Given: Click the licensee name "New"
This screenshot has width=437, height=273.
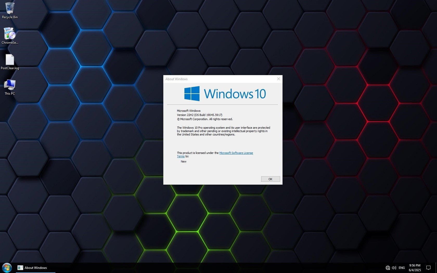Looking at the screenshot, I should click(184, 161).
